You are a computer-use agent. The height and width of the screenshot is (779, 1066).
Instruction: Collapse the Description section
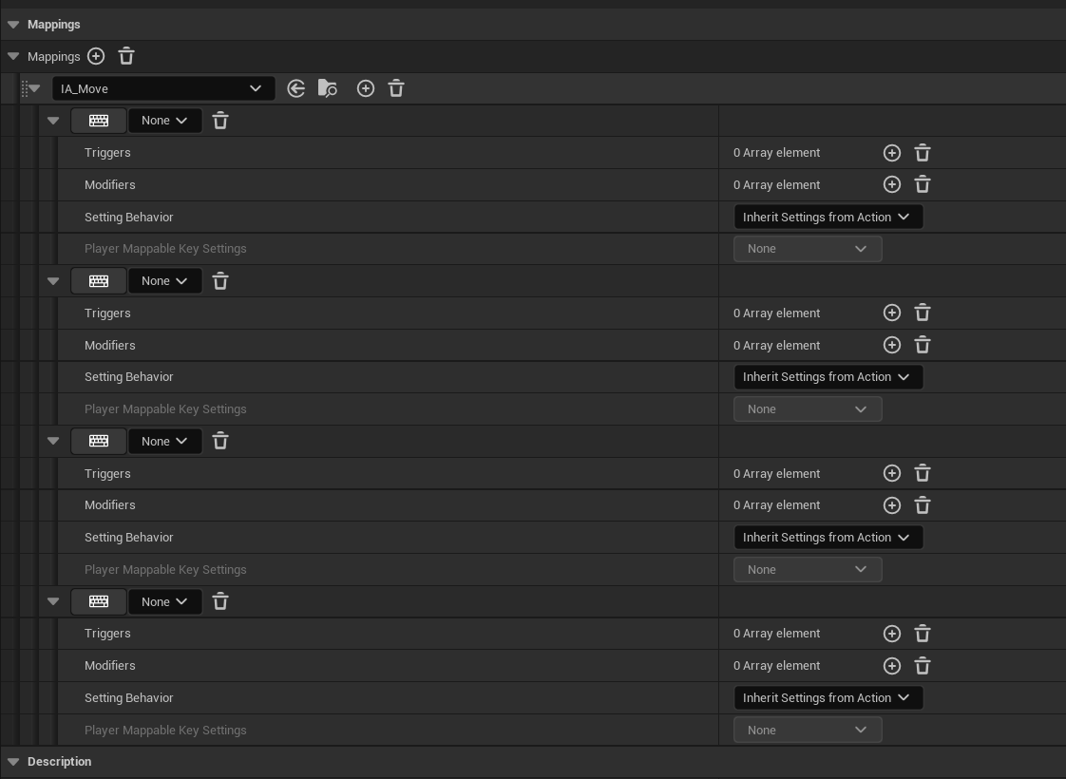[13, 762]
